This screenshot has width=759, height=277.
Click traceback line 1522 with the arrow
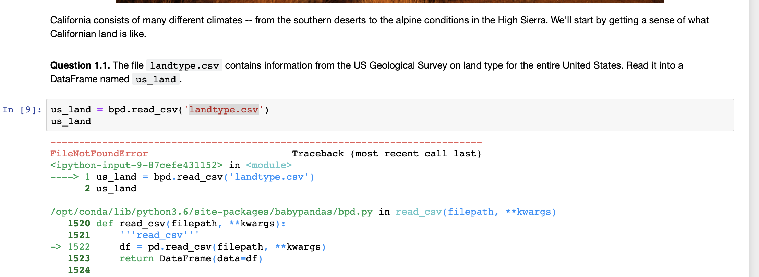pyautogui.click(x=188, y=247)
